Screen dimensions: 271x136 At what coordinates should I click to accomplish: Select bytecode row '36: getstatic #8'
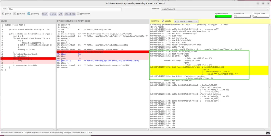click(x=103, y=61)
